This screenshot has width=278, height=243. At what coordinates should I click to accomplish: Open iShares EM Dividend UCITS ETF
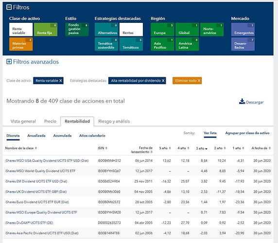pyautogui.click(x=36, y=181)
